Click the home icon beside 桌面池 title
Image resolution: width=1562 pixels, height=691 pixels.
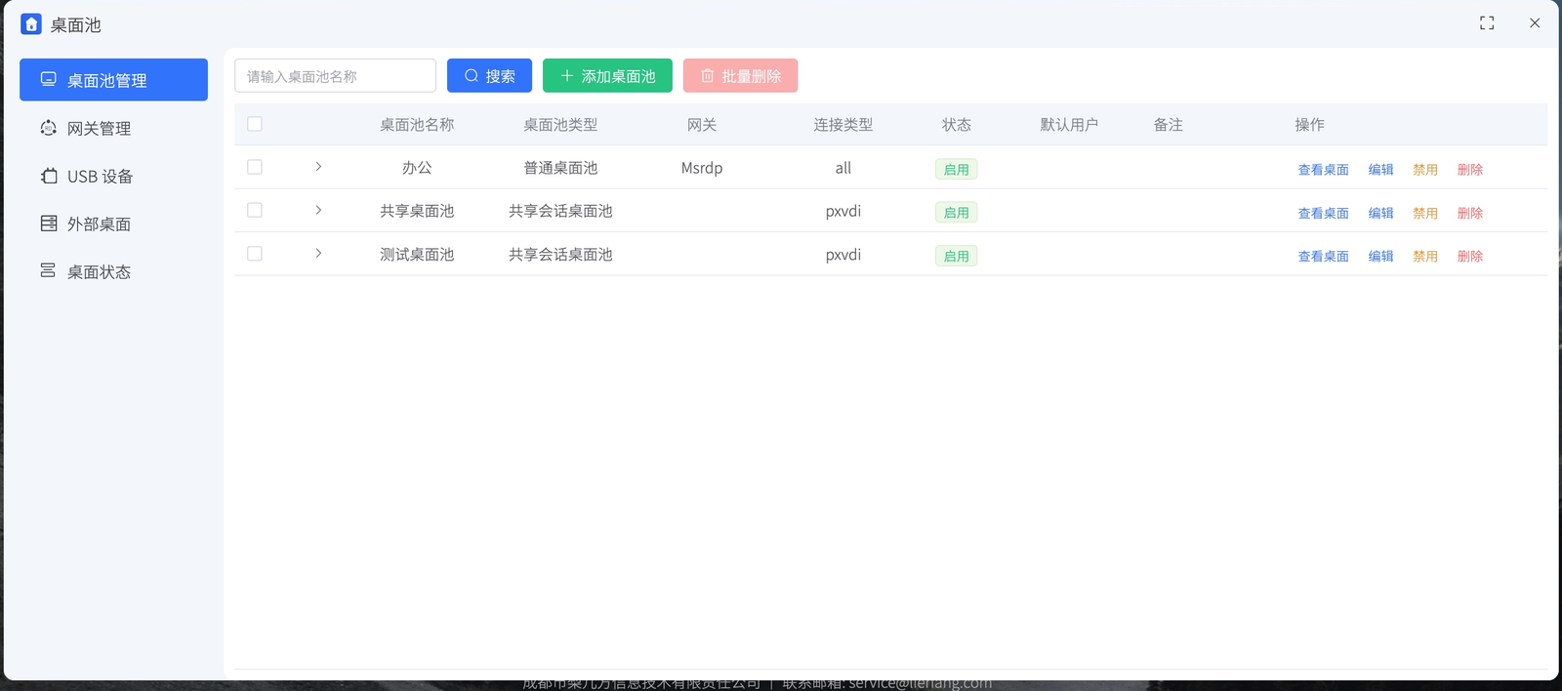(31, 24)
